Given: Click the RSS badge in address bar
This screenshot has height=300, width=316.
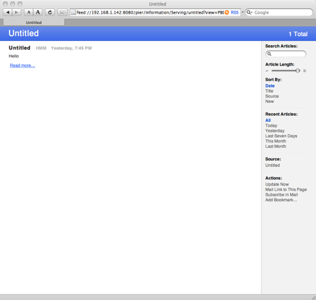Looking at the screenshot, I should [234, 12].
